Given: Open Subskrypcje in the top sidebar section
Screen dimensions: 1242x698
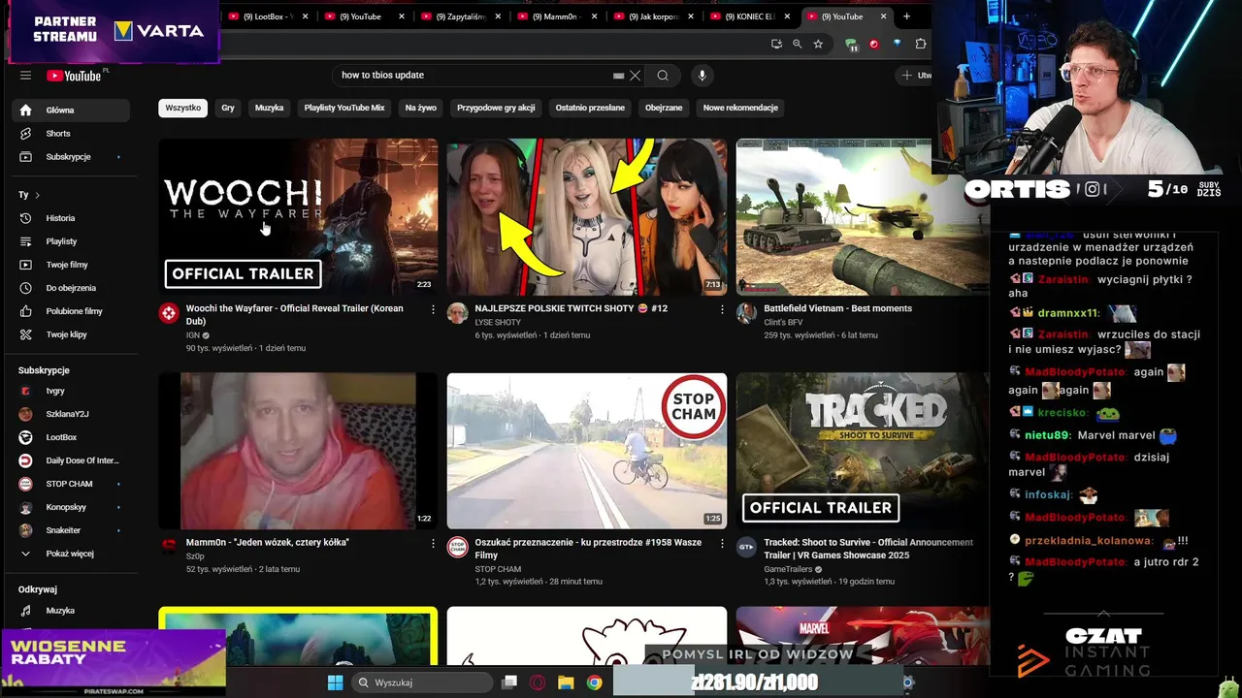Looking at the screenshot, I should point(71,157).
